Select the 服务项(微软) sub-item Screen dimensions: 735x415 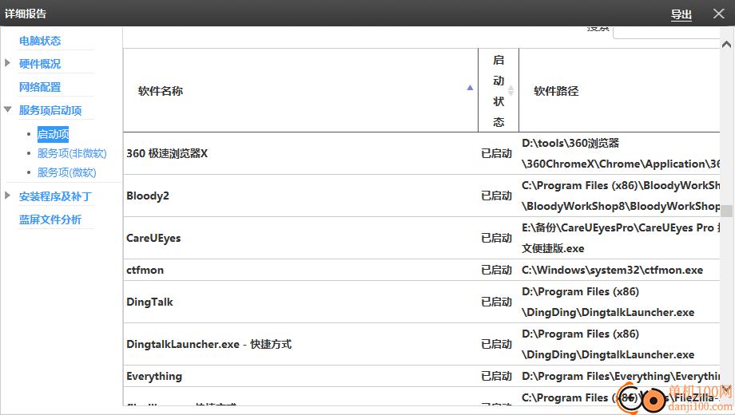click(66, 172)
